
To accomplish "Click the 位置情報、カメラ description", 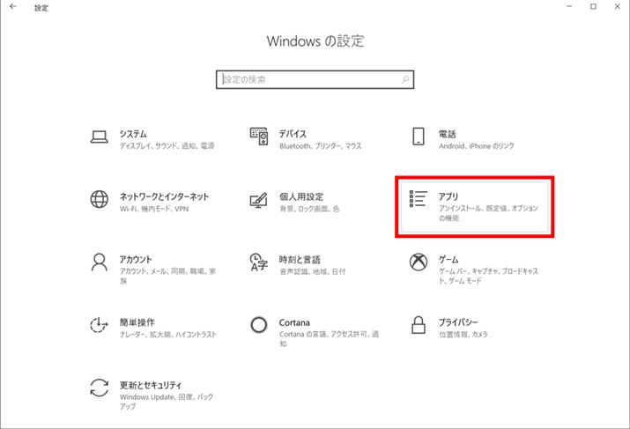I will (463, 334).
